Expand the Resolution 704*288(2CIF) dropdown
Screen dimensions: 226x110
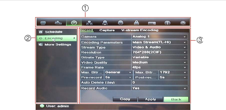click(x=159, y=52)
